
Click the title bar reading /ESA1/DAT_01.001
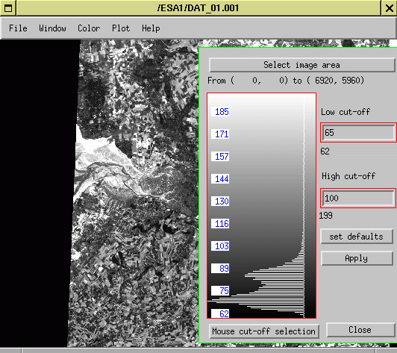pyautogui.click(x=198, y=8)
